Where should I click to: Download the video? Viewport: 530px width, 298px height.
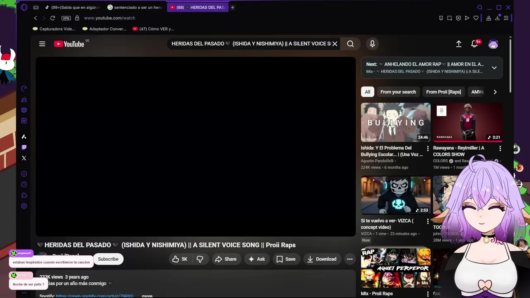pyautogui.click(x=322, y=259)
